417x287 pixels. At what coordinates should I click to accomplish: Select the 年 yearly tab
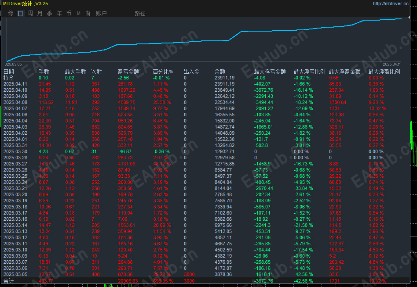tap(59, 13)
